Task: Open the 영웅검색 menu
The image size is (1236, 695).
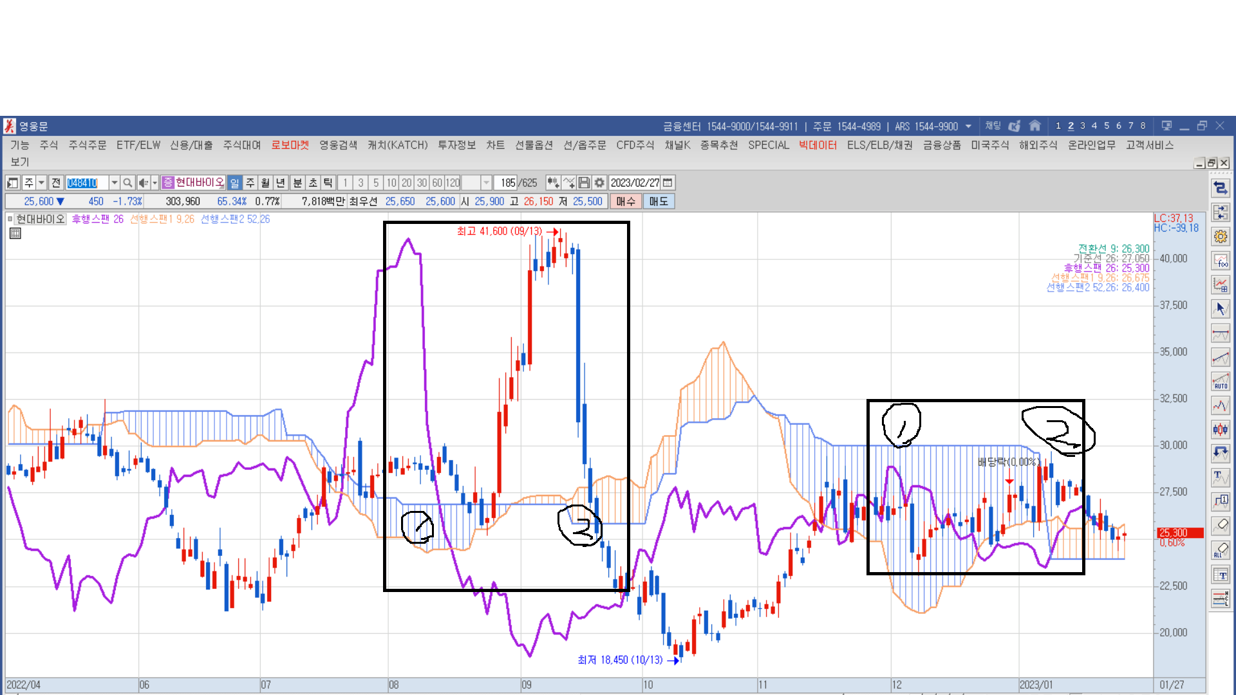Action: (338, 145)
